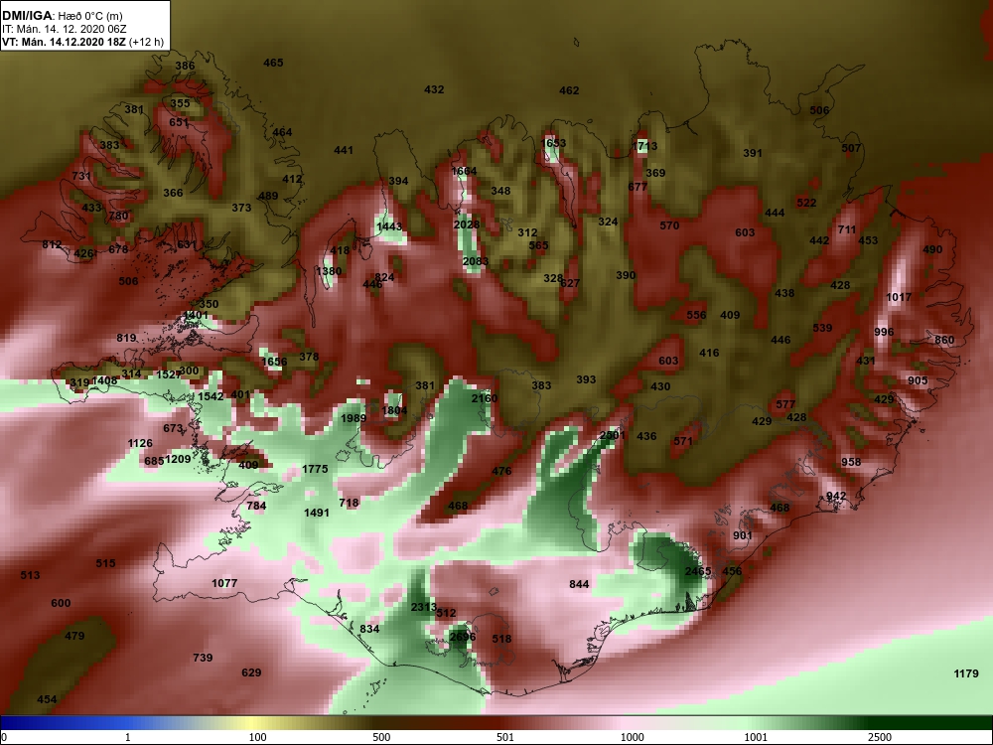Viewport: 993px width, 745px height.
Task: Click the map value 2083
Action: pos(475,261)
